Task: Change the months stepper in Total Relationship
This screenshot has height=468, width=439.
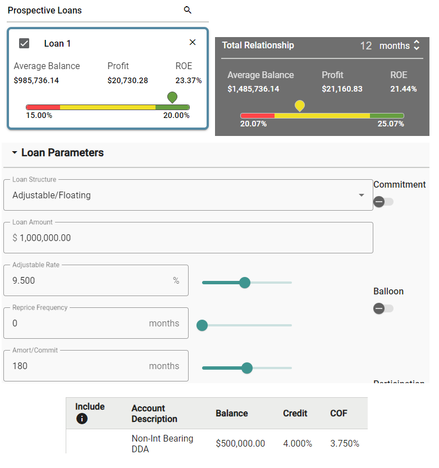Action: pos(416,46)
